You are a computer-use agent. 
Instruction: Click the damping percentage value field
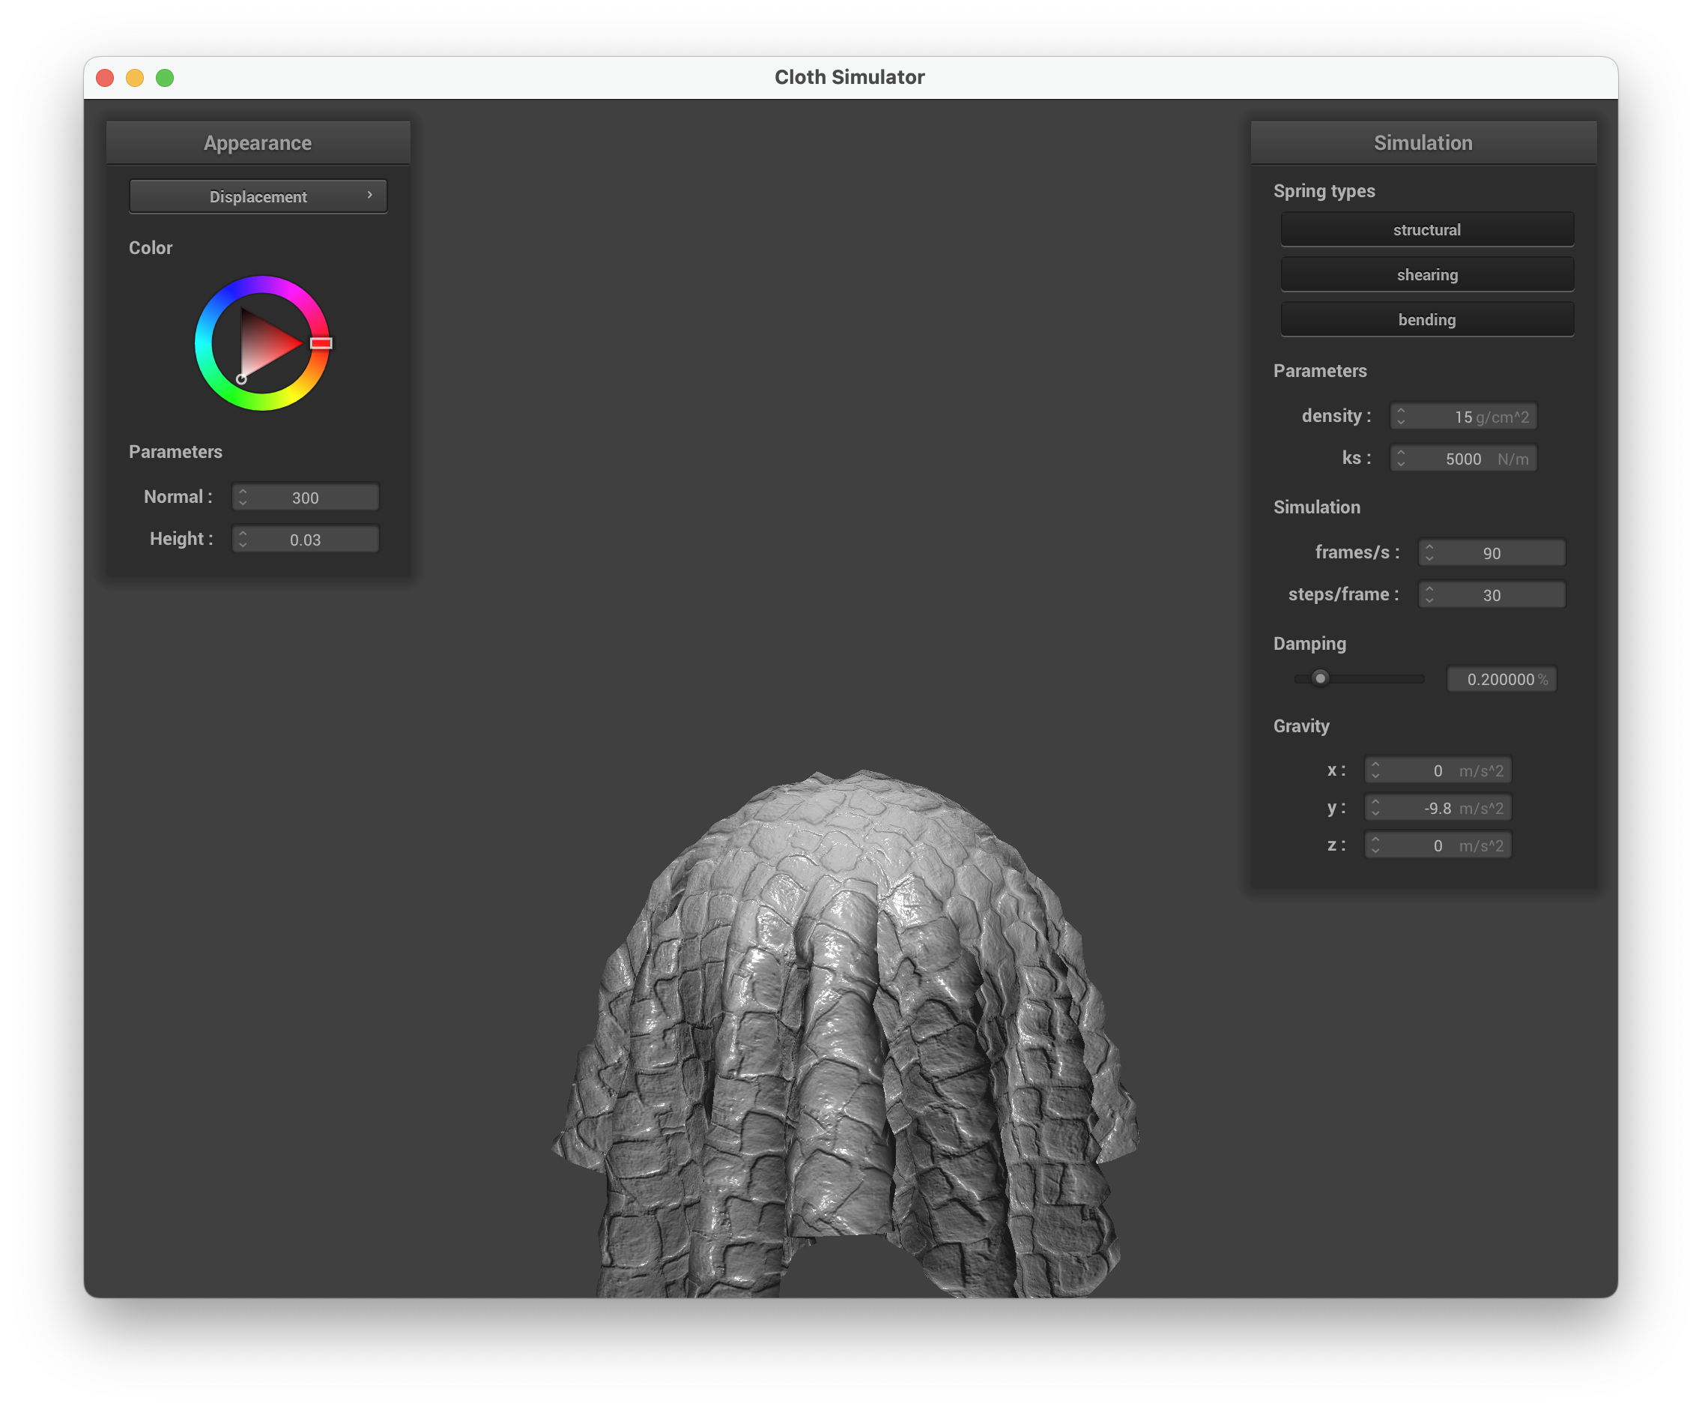point(1500,679)
